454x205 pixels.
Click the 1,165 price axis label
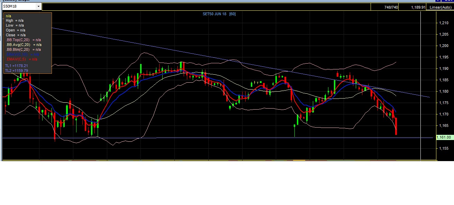(444, 125)
